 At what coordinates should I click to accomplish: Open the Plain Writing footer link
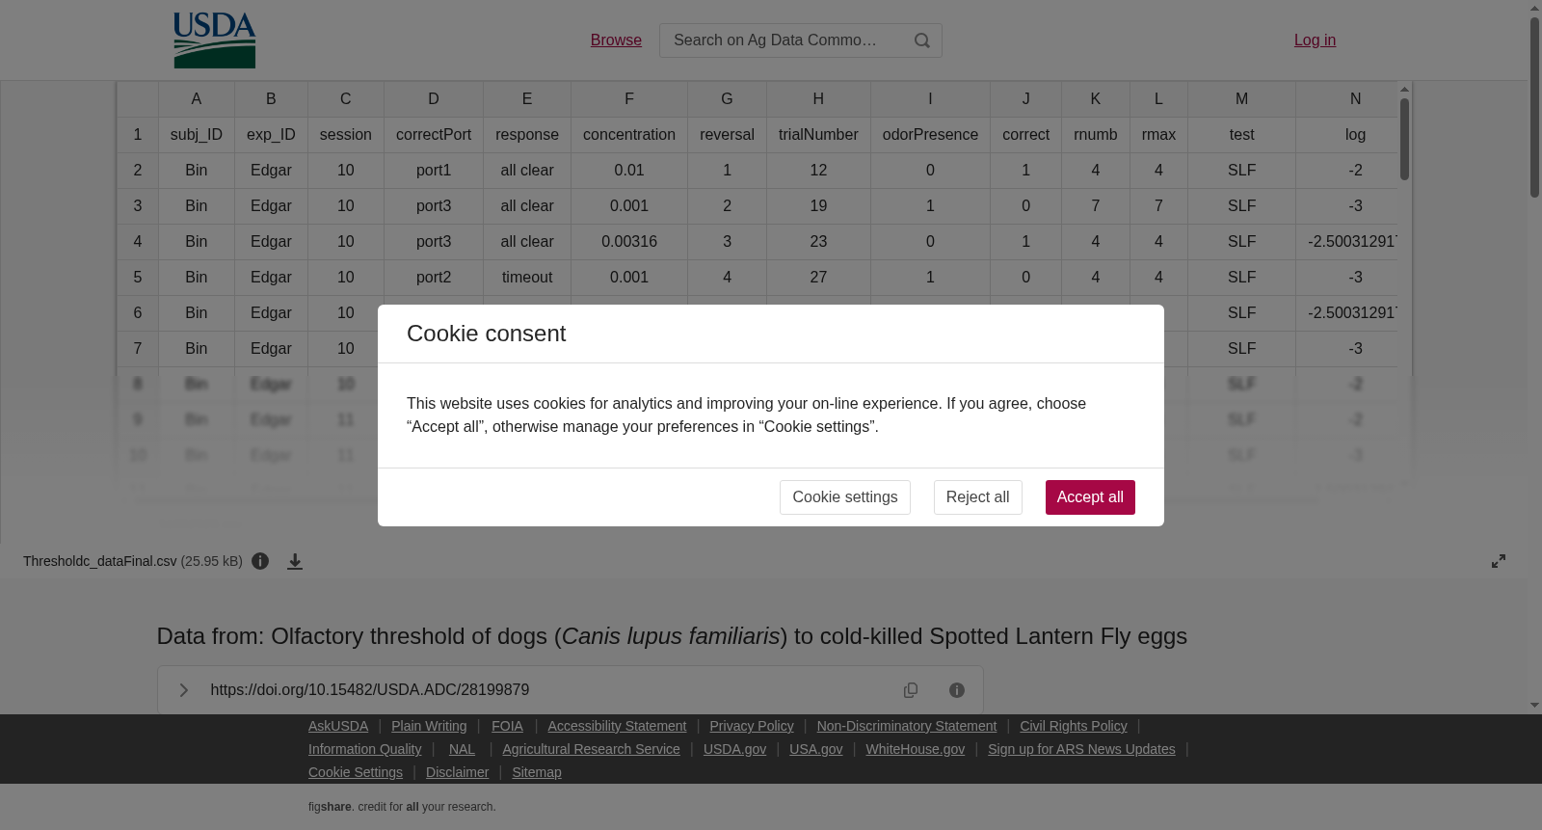pyautogui.click(x=429, y=726)
